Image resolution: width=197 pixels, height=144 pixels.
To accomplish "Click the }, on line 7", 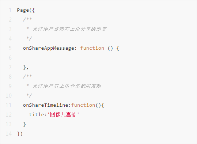I will click(x=26, y=67).
